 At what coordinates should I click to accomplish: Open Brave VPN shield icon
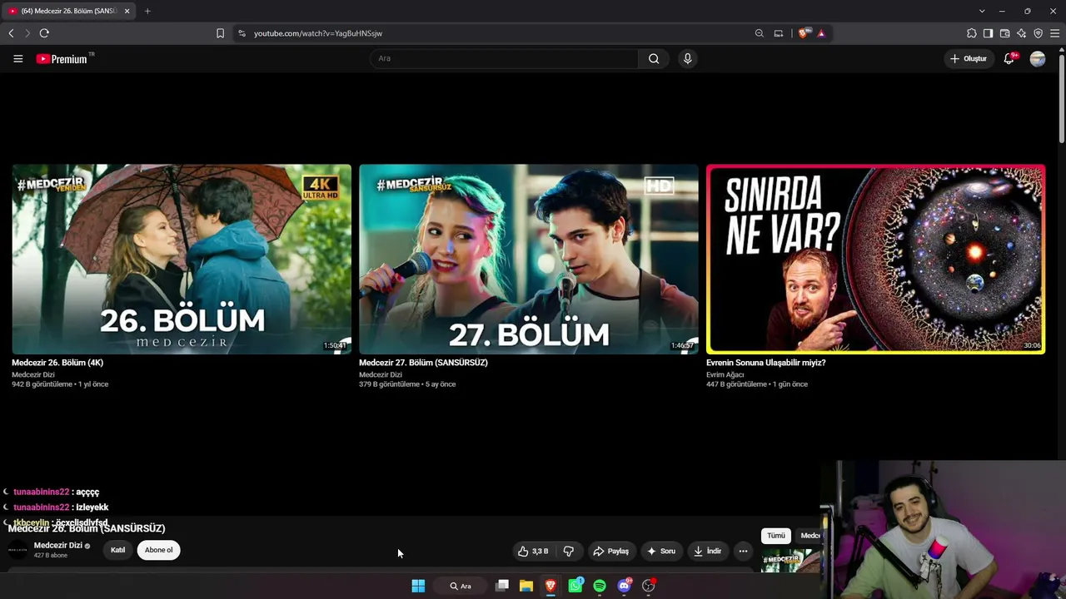(x=1038, y=33)
